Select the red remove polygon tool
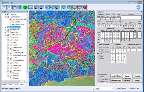This screenshot has height=92, width=144. 80,7
